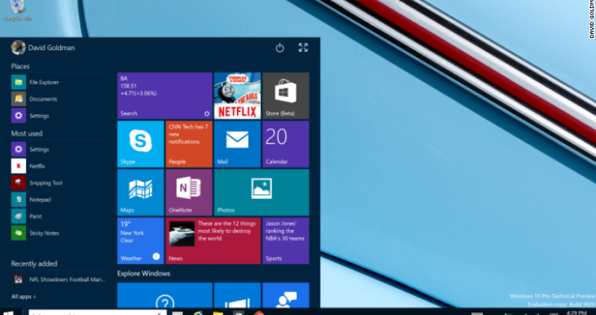Open the Netflix live tile

237,96
